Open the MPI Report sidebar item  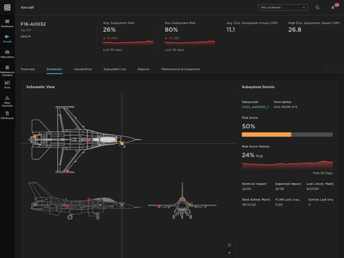pyautogui.click(x=7, y=115)
